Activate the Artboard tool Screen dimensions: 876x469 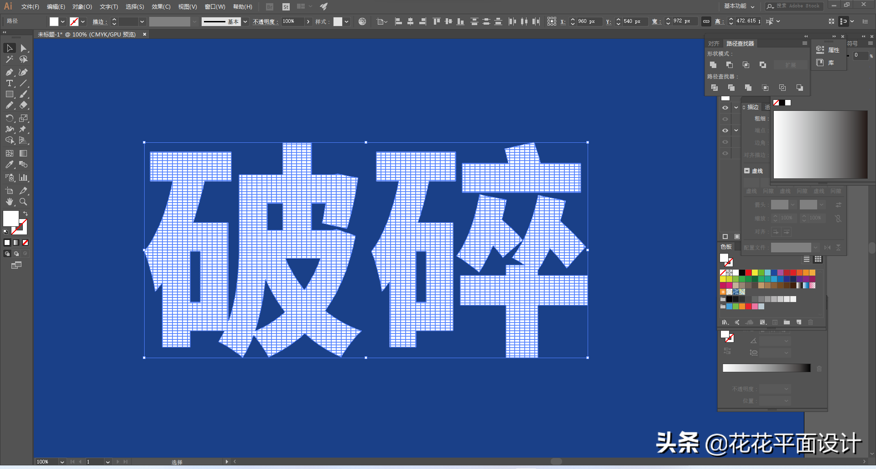[x=10, y=191]
